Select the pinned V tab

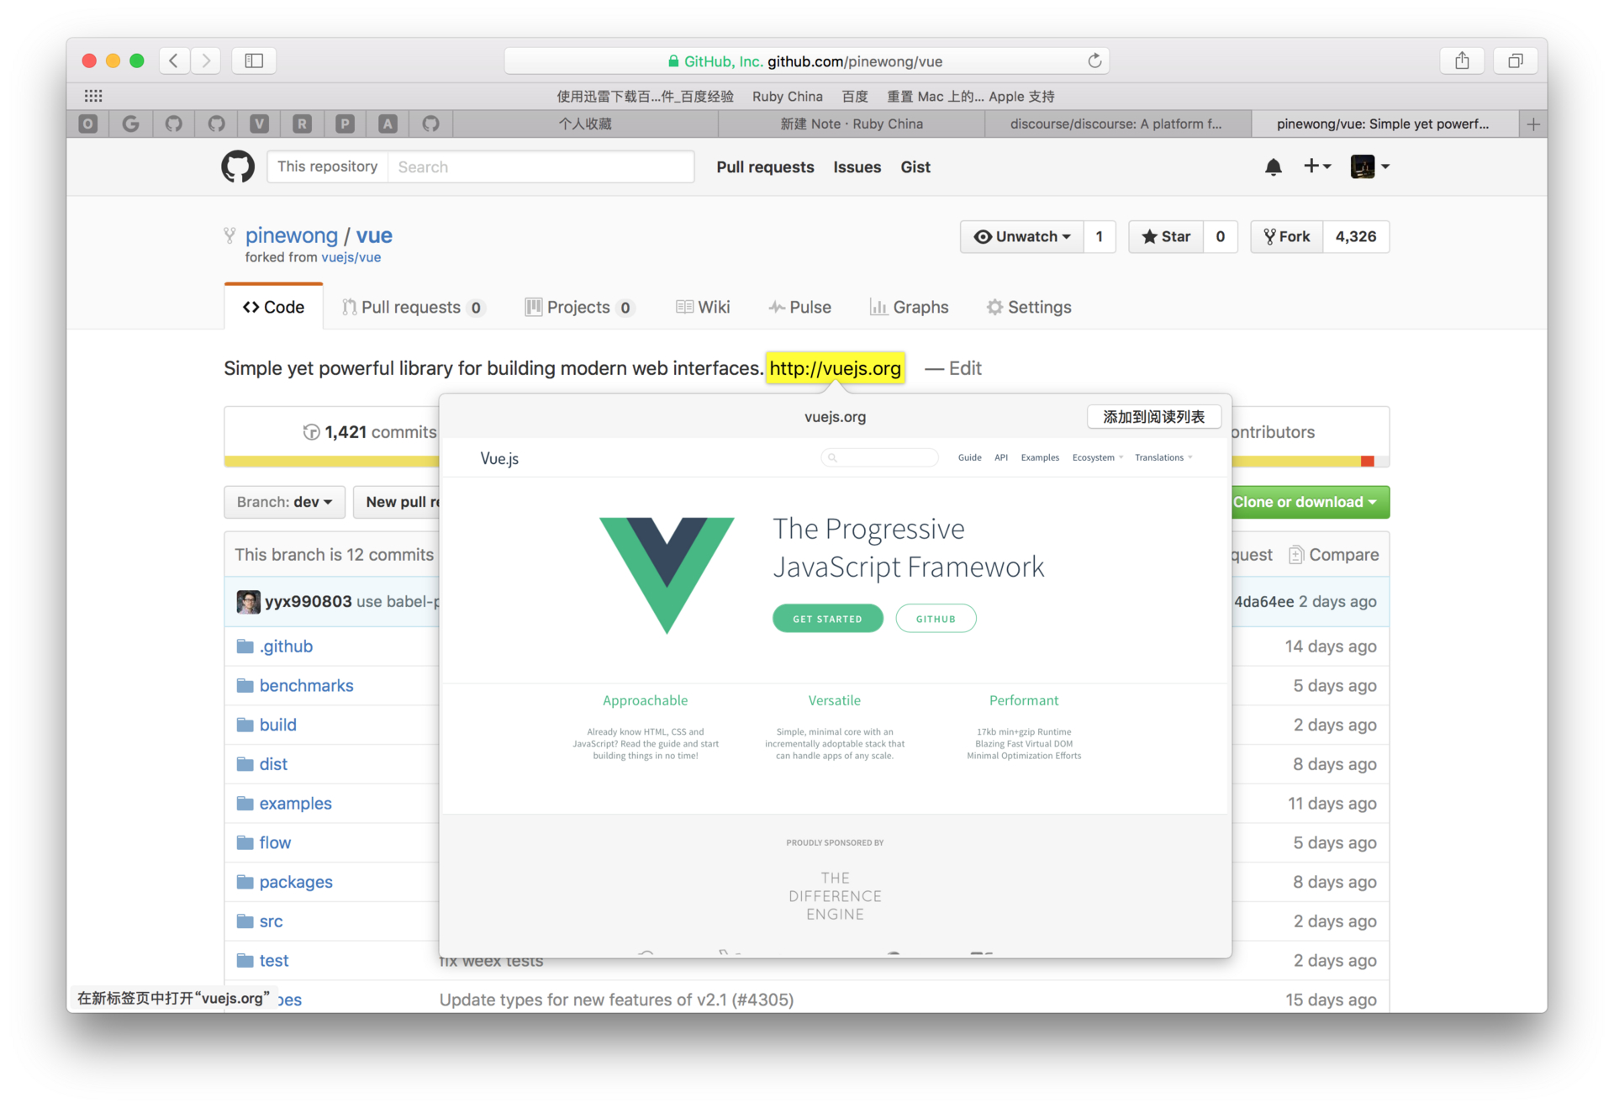click(260, 124)
